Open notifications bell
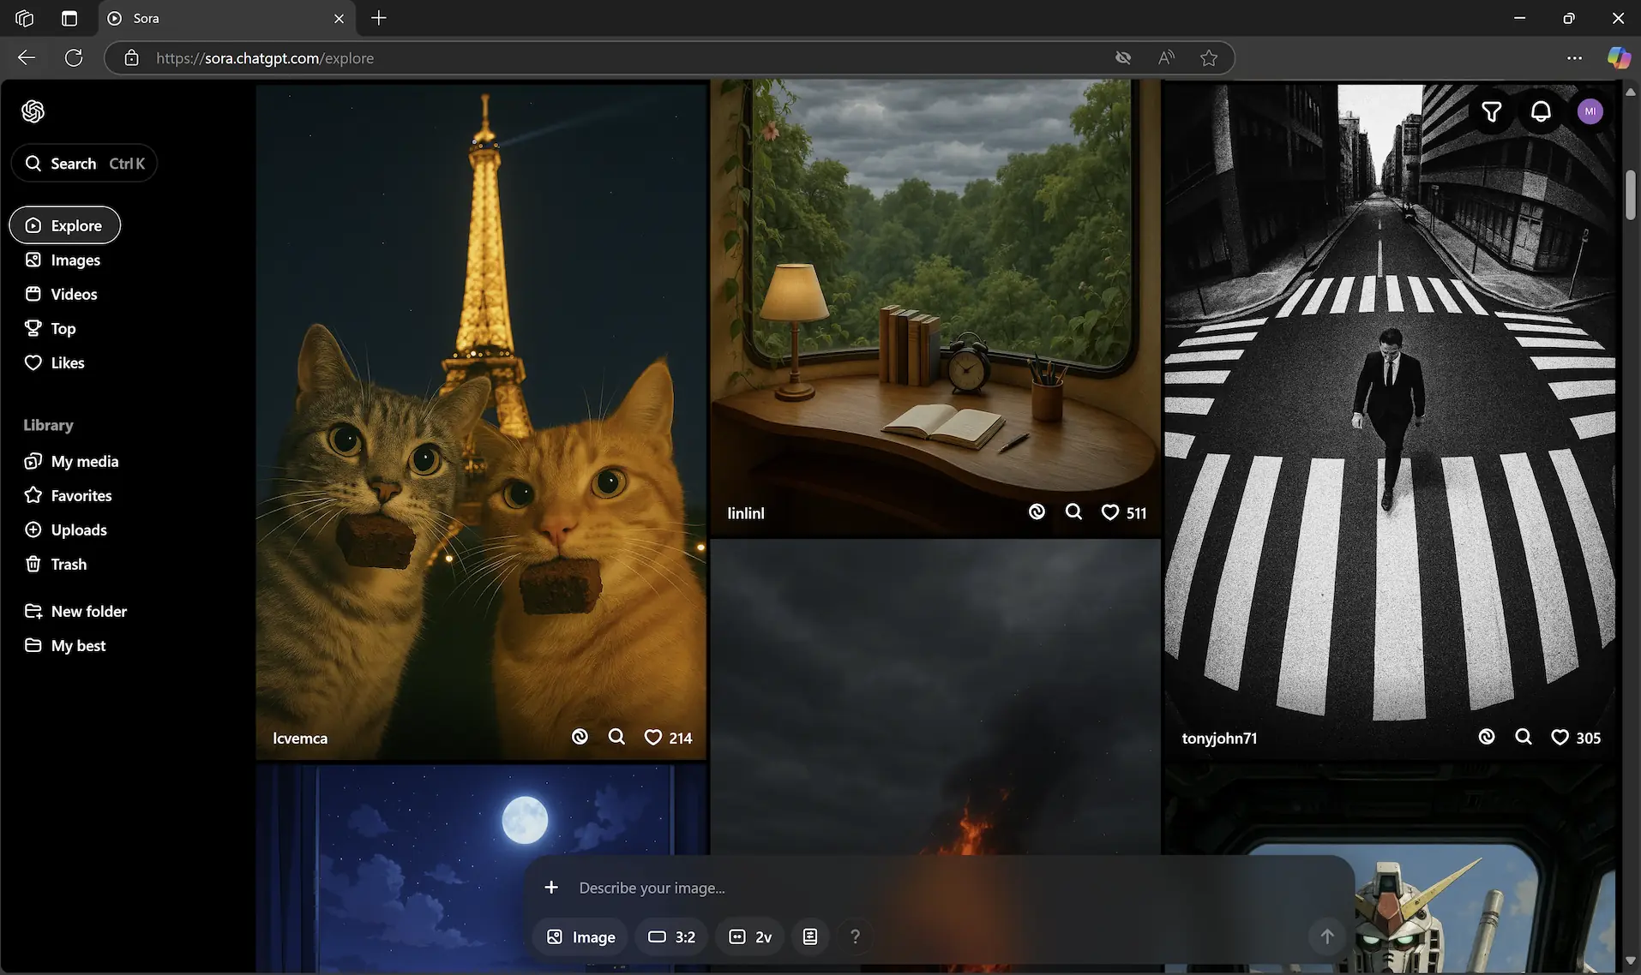The width and height of the screenshot is (1641, 975). (x=1540, y=111)
